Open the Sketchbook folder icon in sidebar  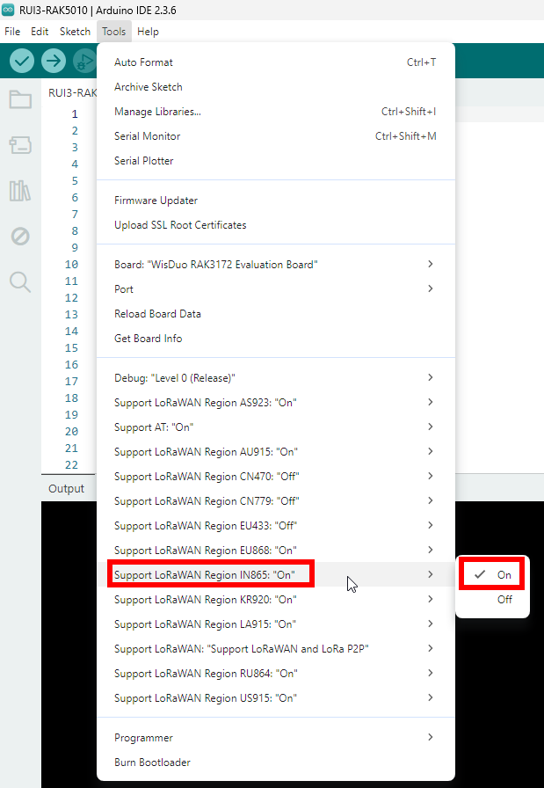(x=20, y=99)
